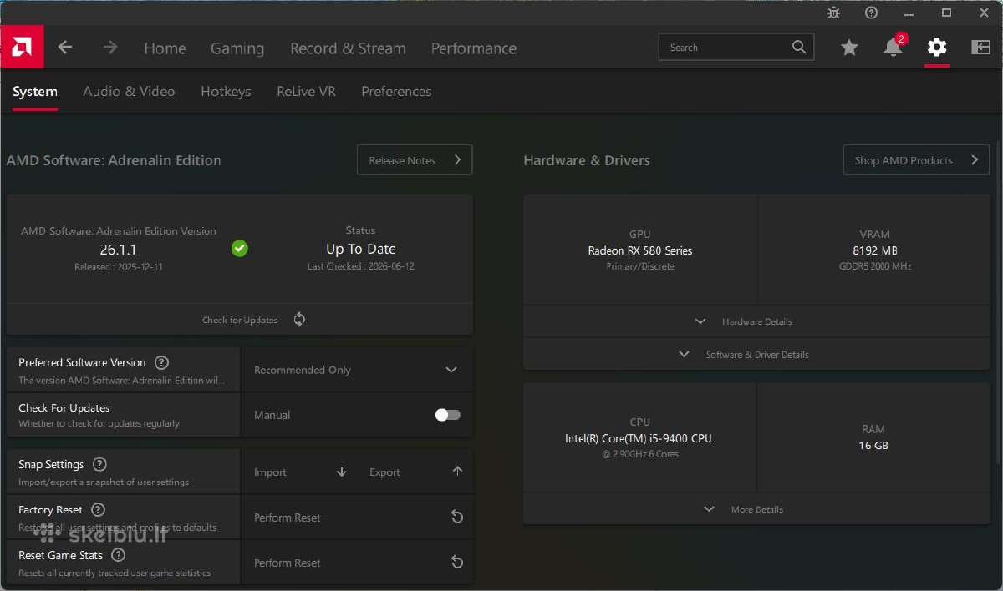Click the green up-to-date checkmark
Image resolution: width=1003 pixels, height=591 pixels.
[x=240, y=248]
